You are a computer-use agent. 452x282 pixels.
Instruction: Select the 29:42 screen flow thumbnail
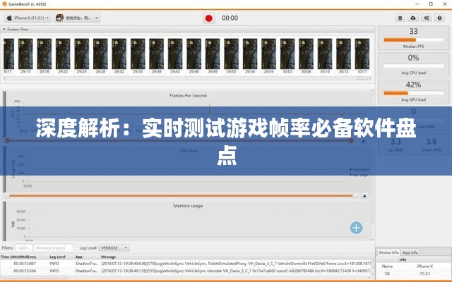[x=175, y=54]
